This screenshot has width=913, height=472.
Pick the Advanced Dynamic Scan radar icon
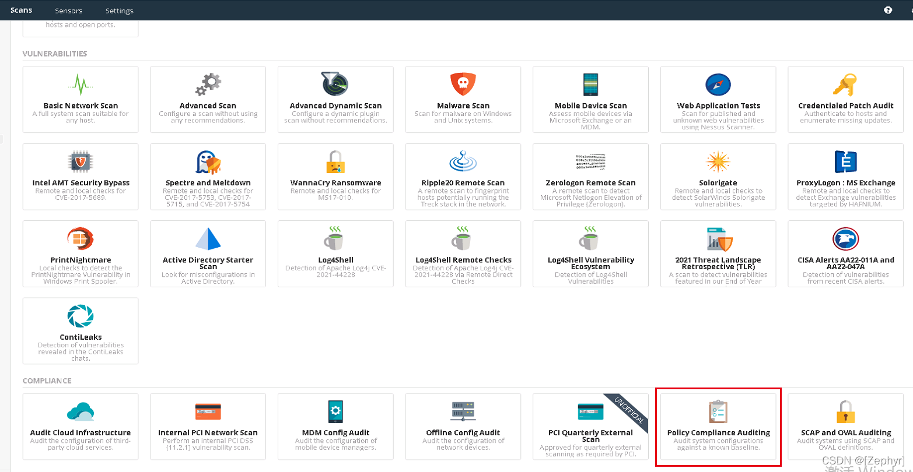click(335, 84)
